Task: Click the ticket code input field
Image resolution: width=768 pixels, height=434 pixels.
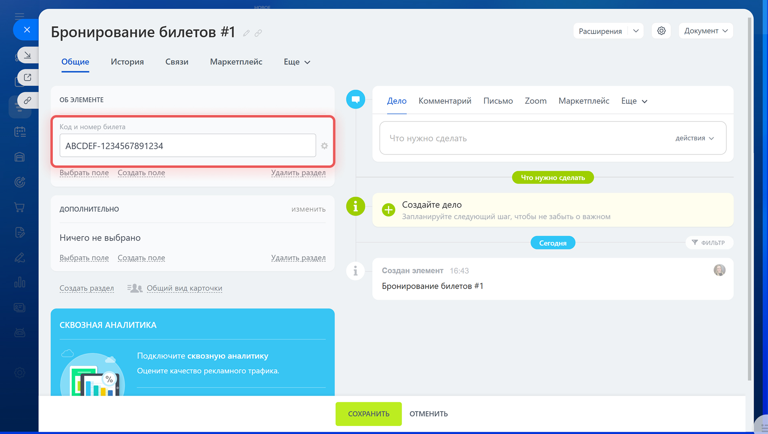Action: click(x=188, y=146)
